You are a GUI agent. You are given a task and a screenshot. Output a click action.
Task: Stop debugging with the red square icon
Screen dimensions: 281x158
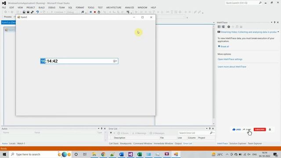tap(95, 12)
